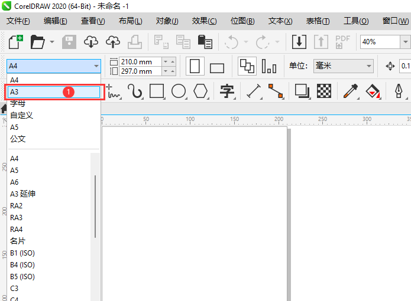The image size is (411, 301).
Task: Choose the Freehand drawing tool
Action: [x=114, y=91]
